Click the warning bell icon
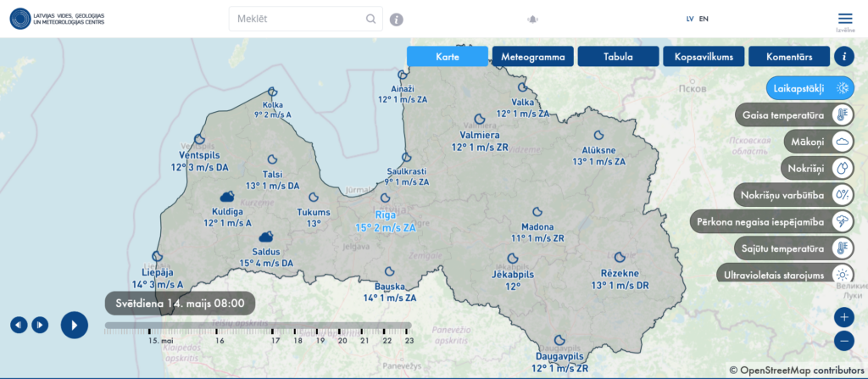This screenshot has width=868, height=379. 533,19
